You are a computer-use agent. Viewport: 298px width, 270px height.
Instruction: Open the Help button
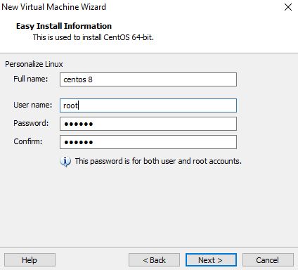click(30, 260)
